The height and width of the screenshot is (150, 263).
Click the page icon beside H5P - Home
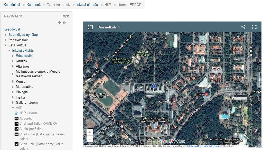16,113
